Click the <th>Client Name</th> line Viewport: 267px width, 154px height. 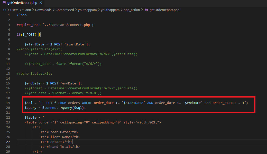tap(60, 137)
